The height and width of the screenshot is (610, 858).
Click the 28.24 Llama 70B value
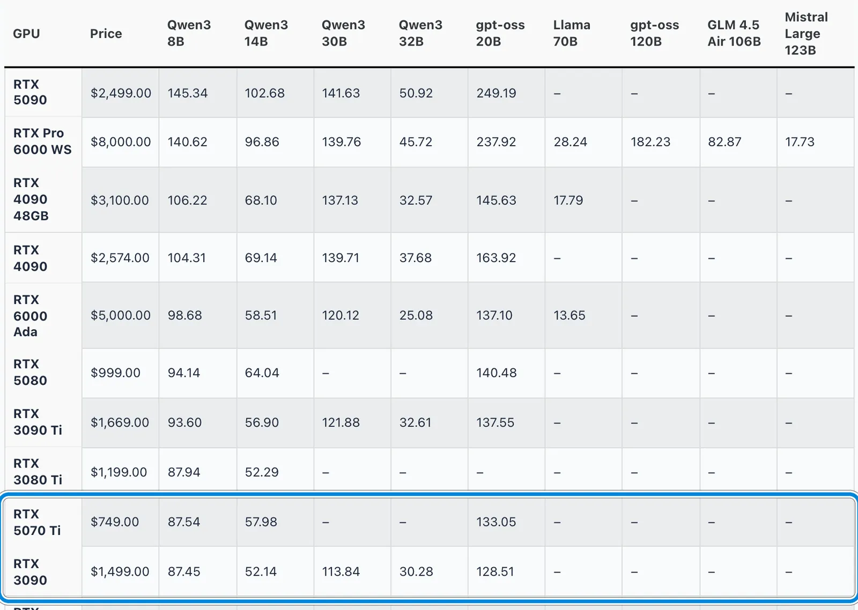(x=570, y=142)
